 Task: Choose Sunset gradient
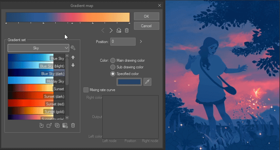pos(36,88)
